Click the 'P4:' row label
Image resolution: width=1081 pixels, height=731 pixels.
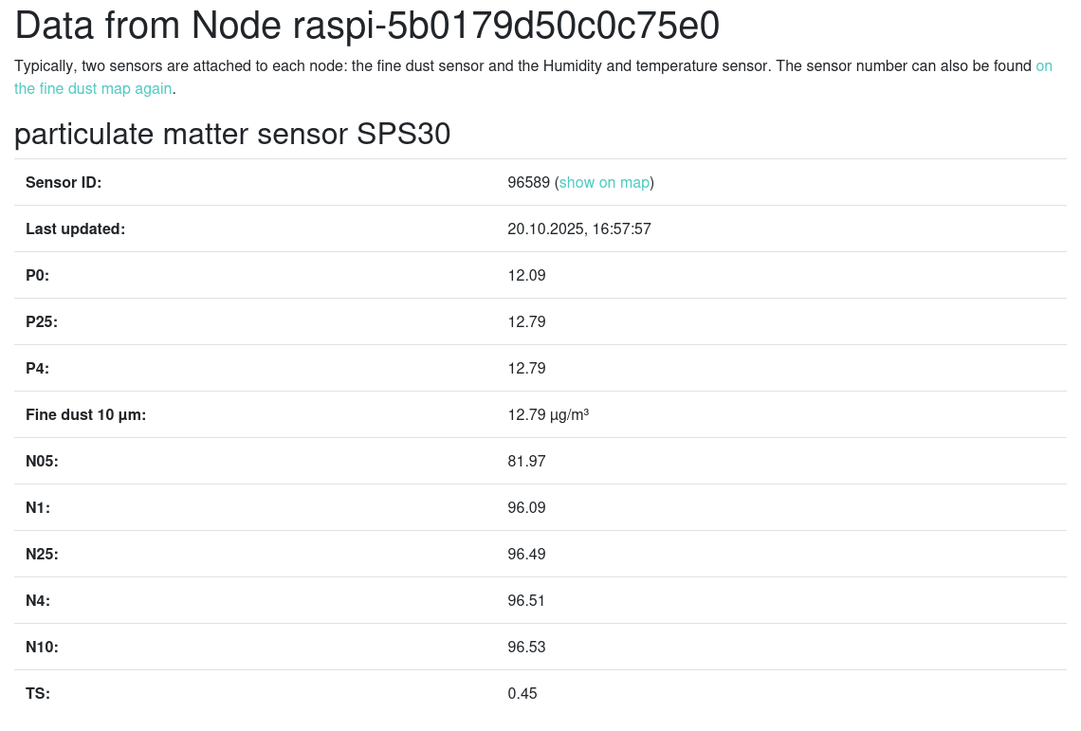(37, 368)
